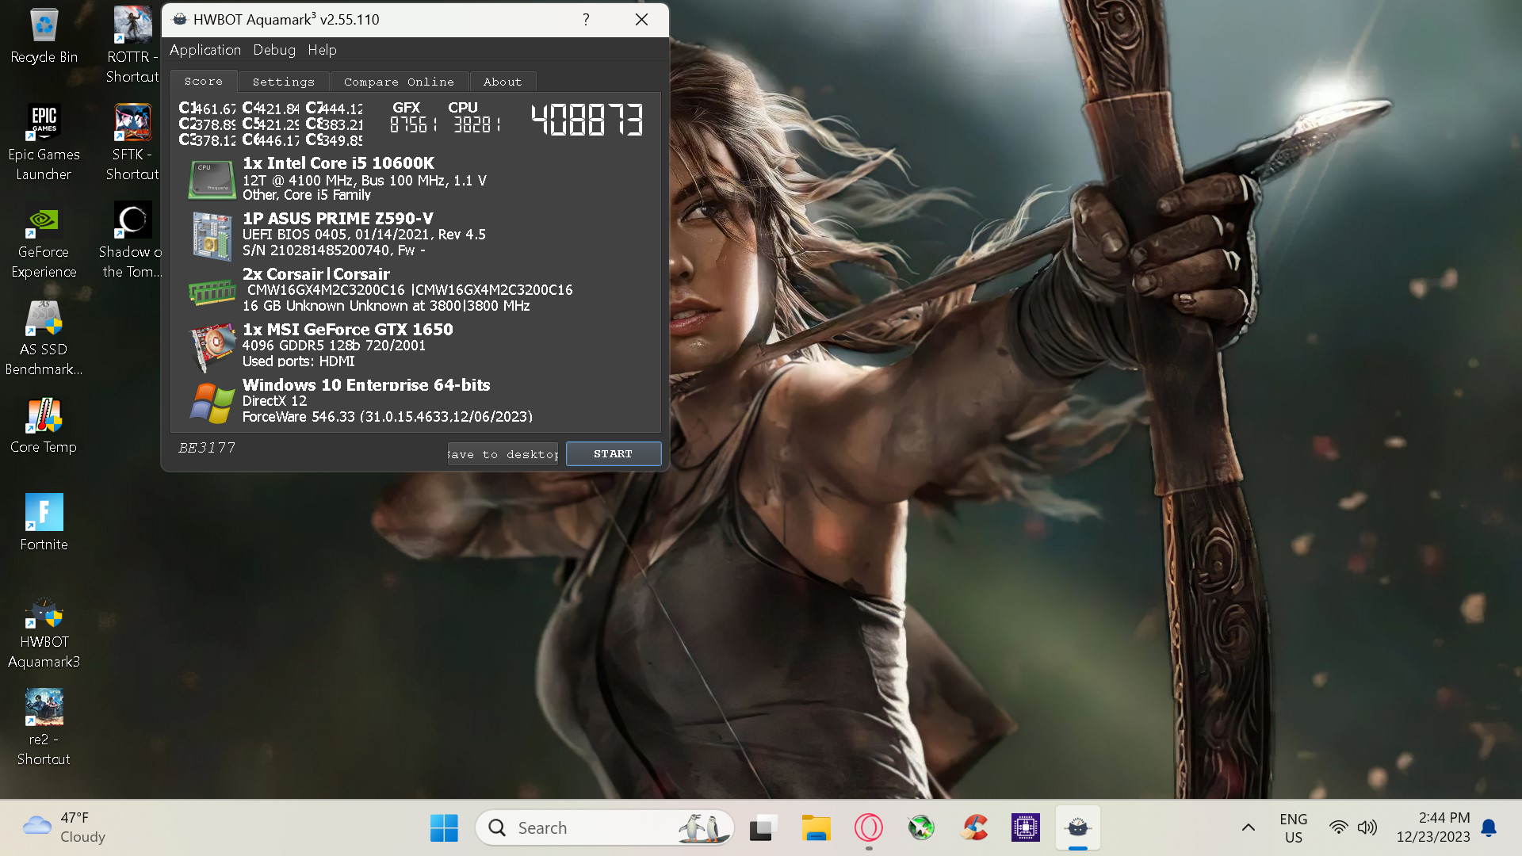Open the Application menu

pos(205,50)
